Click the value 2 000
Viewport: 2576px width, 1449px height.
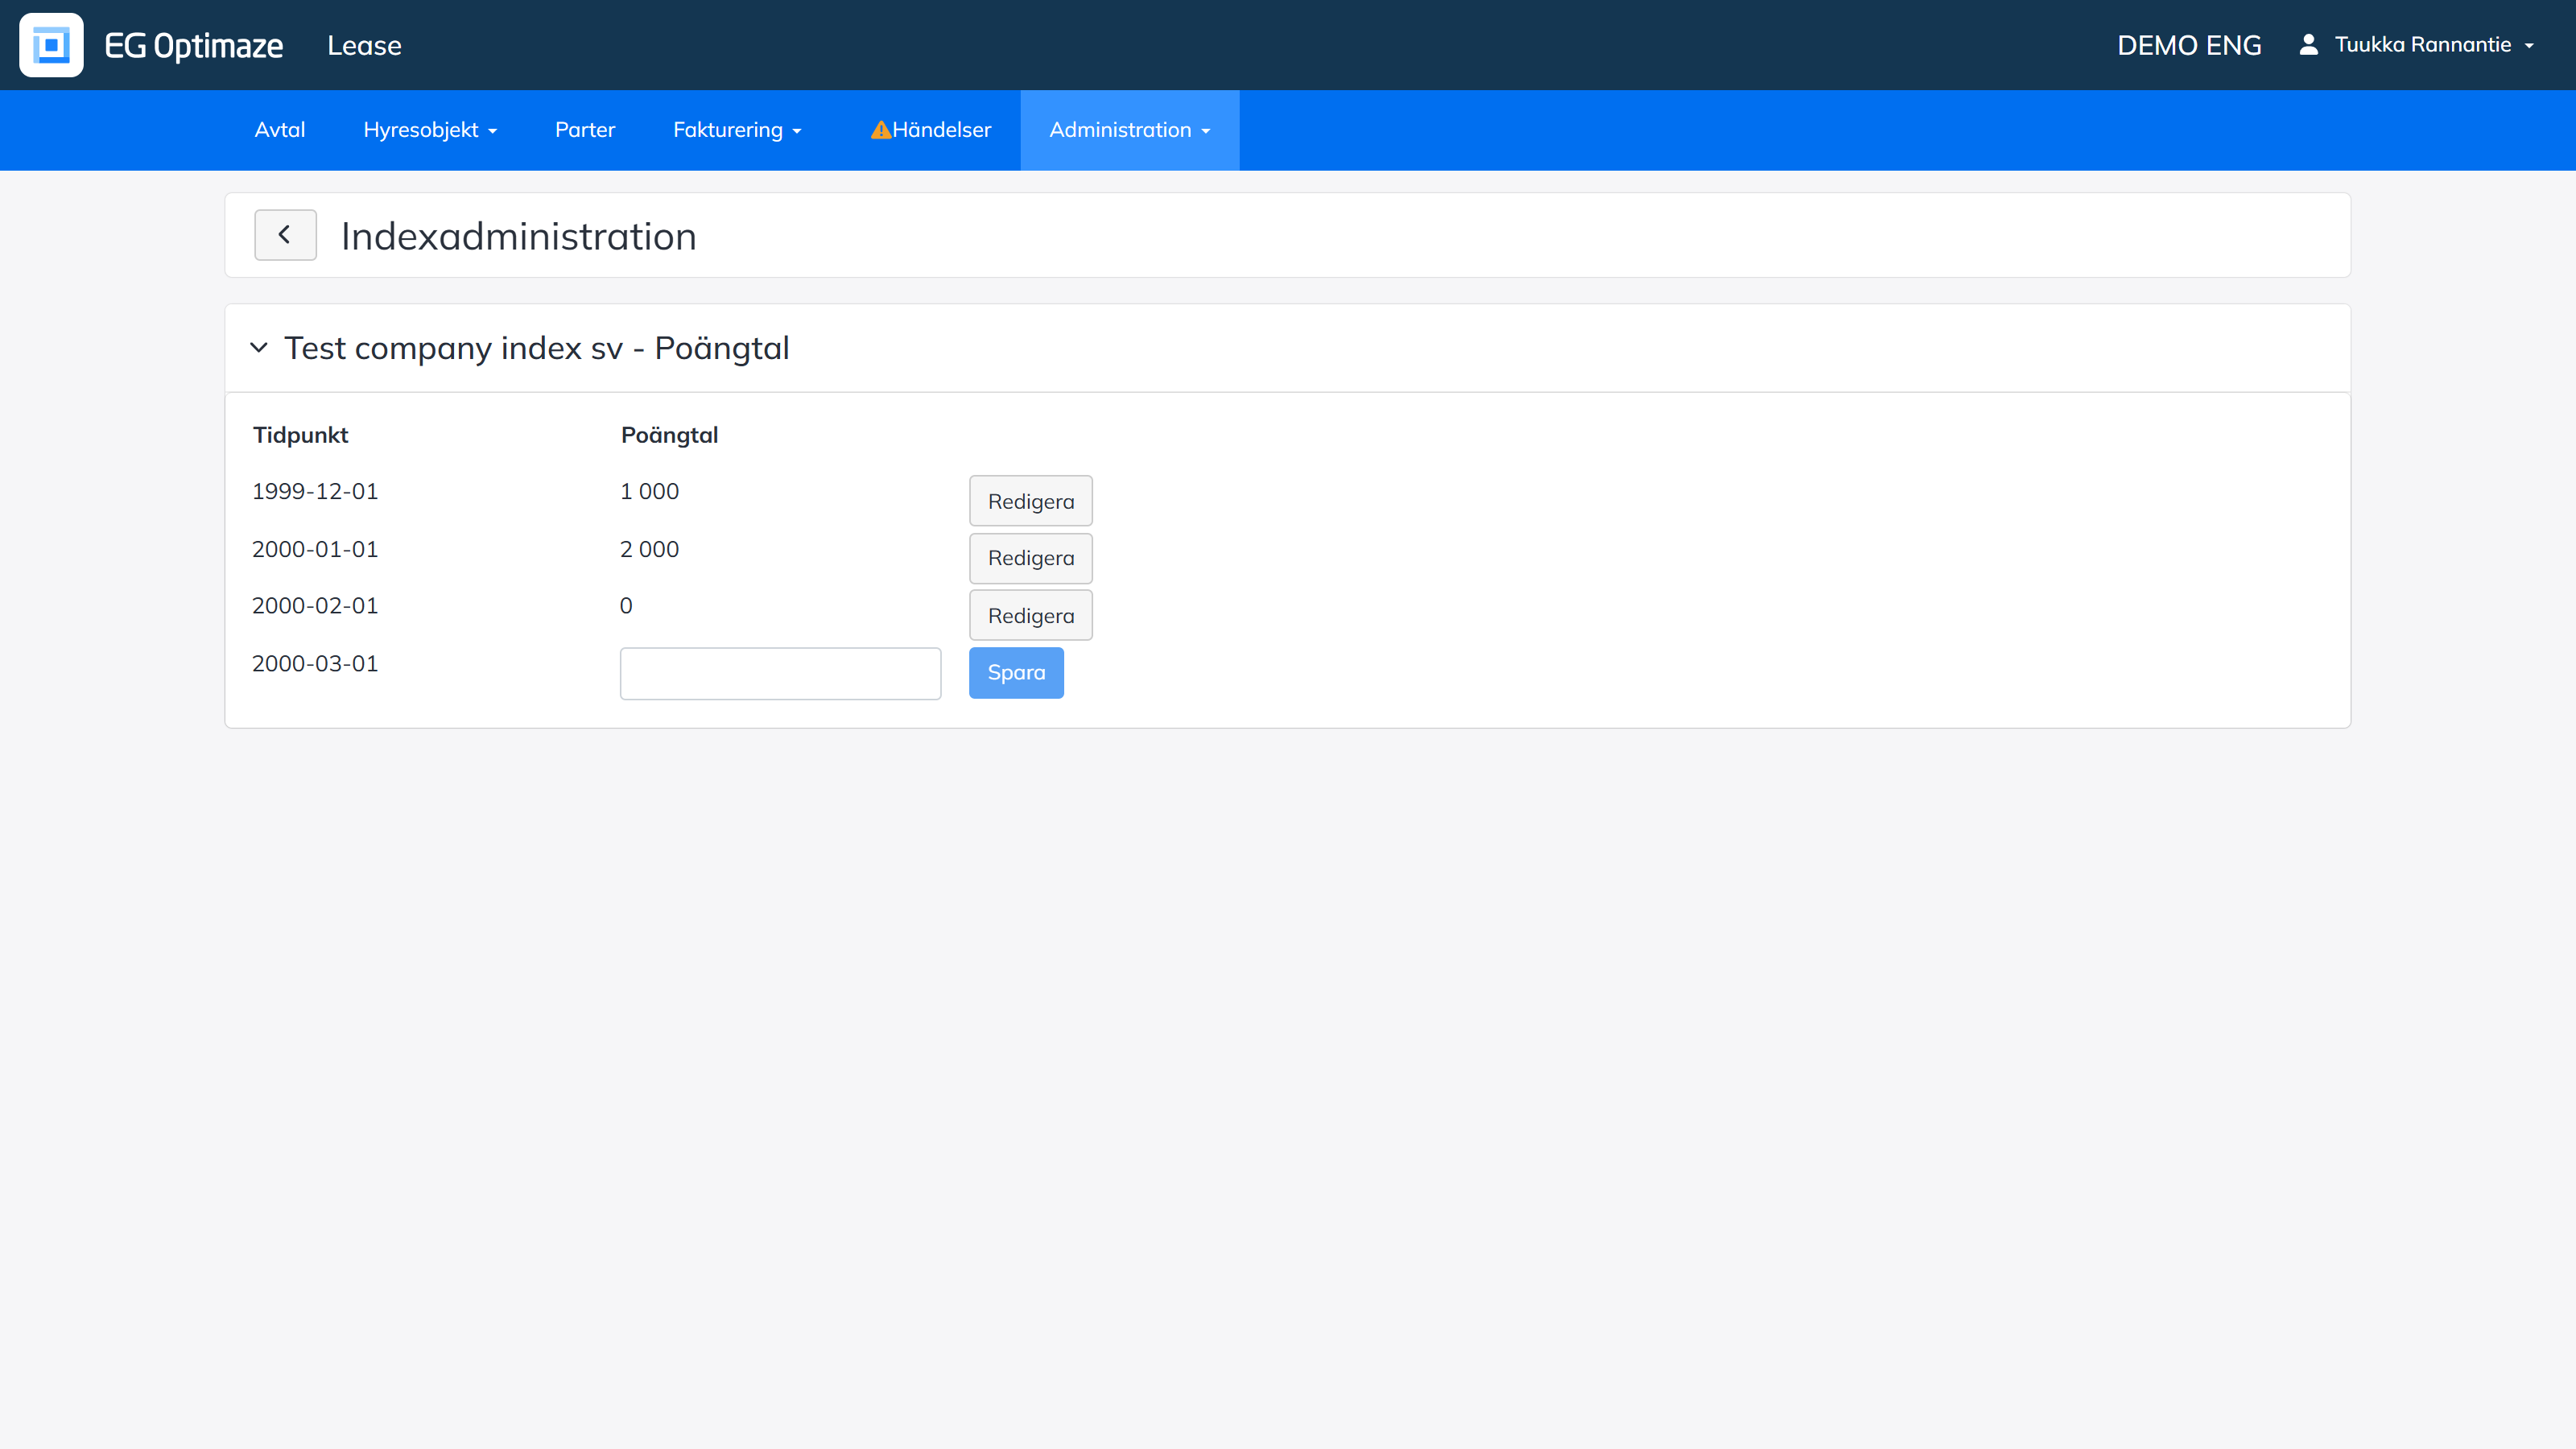point(649,550)
